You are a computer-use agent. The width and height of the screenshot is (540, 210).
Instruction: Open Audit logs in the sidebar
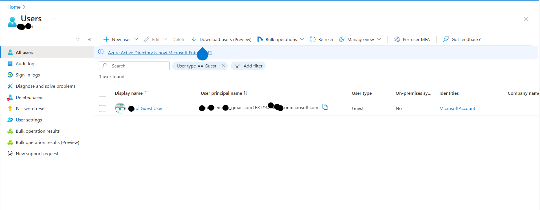pyautogui.click(x=26, y=64)
